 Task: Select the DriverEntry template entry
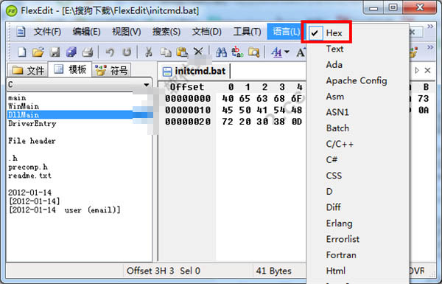click(x=32, y=124)
